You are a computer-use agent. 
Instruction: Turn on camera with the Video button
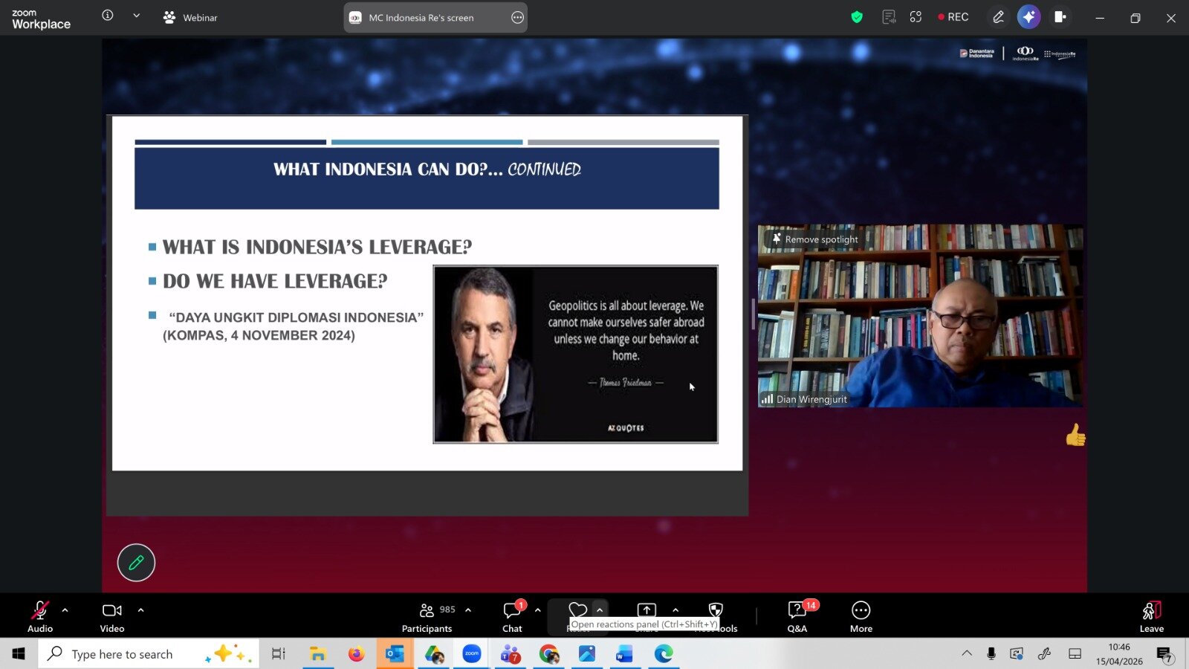pos(112,617)
